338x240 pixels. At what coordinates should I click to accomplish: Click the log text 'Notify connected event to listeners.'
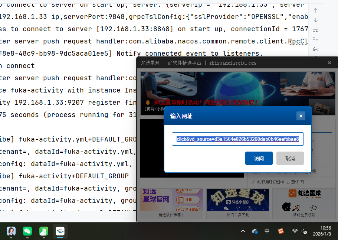tap(190, 53)
